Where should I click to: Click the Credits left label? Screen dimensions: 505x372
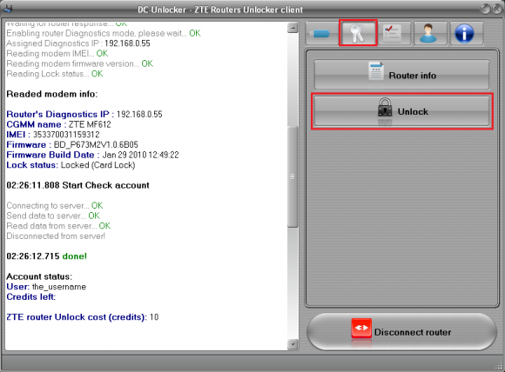coord(31,296)
